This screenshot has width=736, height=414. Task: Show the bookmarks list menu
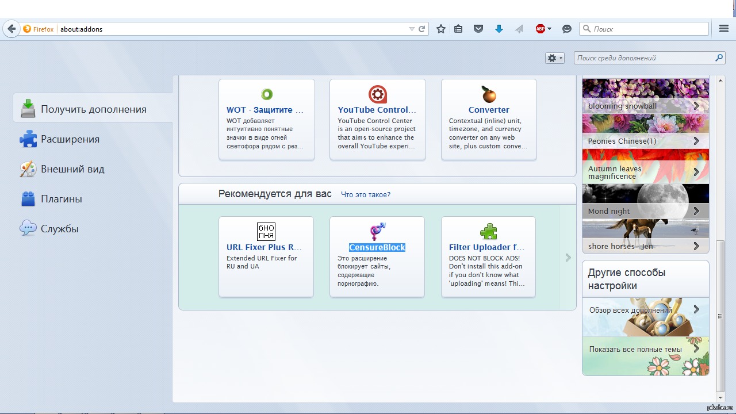[x=458, y=29]
